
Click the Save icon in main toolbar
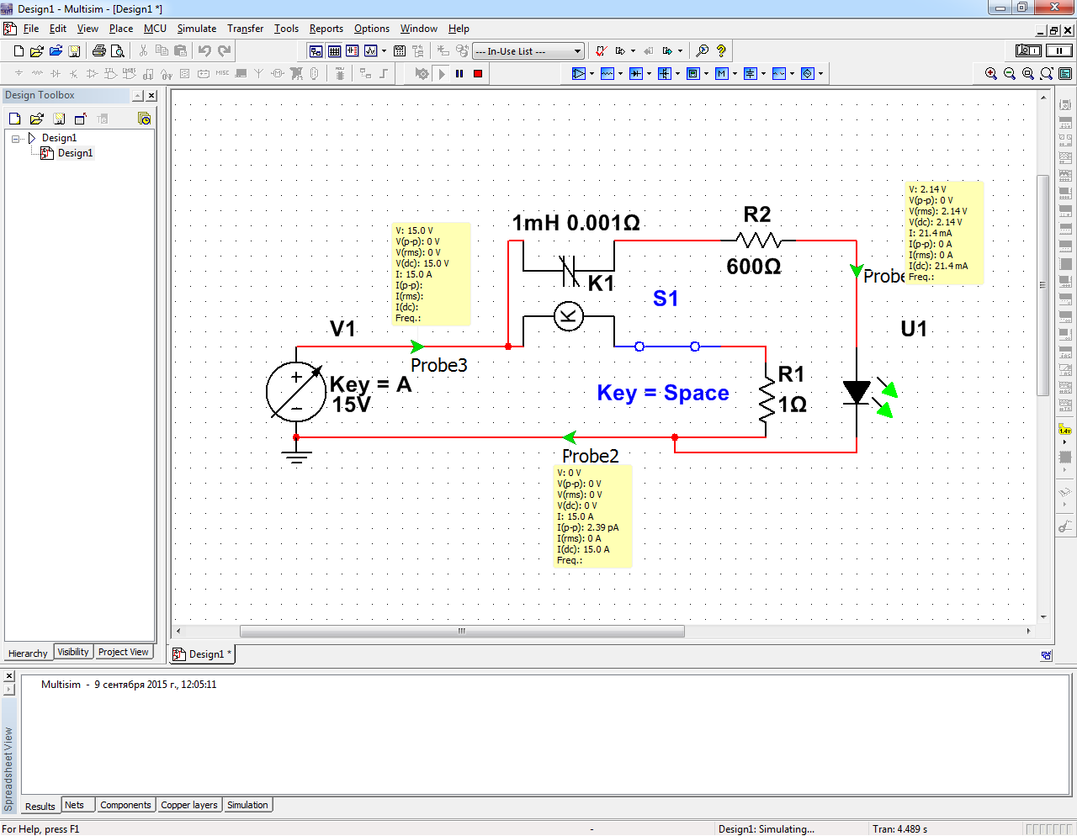pyautogui.click(x=74, y=51)
